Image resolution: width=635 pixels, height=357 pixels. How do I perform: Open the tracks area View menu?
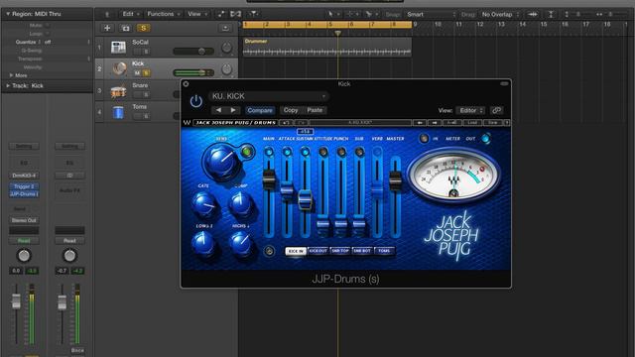(x=197, y=14)
